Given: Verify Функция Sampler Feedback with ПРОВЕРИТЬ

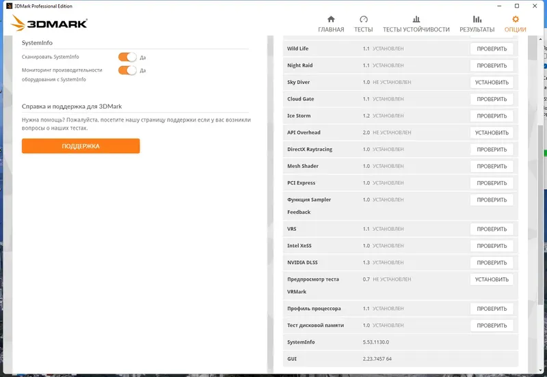Looking at the screenshot, I should [492, 199].
